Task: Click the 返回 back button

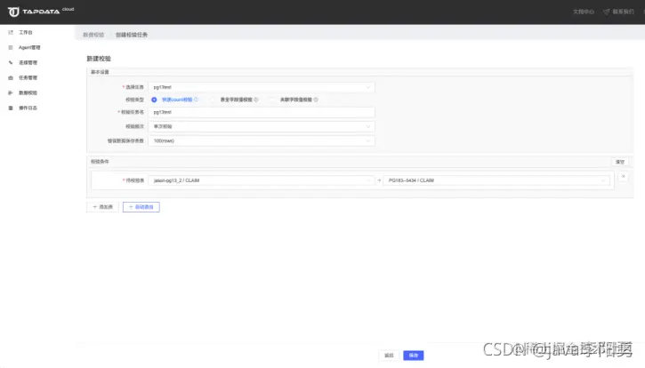Action: (389, 356)
